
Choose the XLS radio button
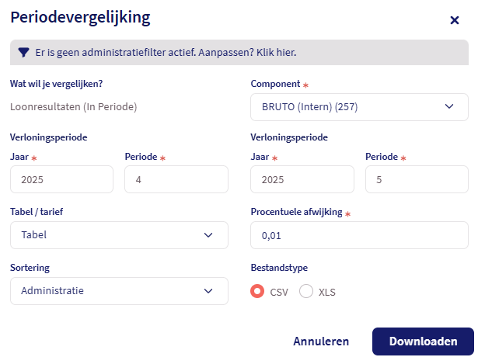306,292
